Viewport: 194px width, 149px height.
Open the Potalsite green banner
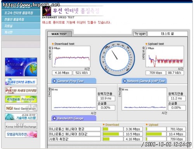click(21, 99)
